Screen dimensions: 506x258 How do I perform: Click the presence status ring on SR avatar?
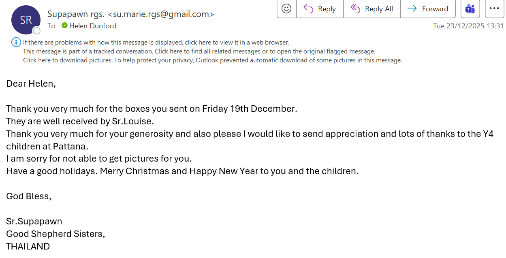pyautogui.click(x=37, y=31)
